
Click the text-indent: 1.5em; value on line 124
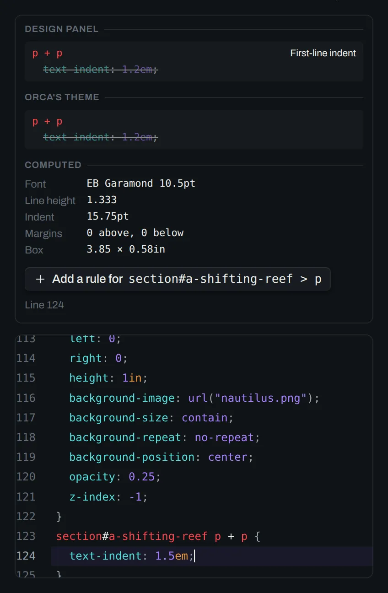(x=172, y=555)
